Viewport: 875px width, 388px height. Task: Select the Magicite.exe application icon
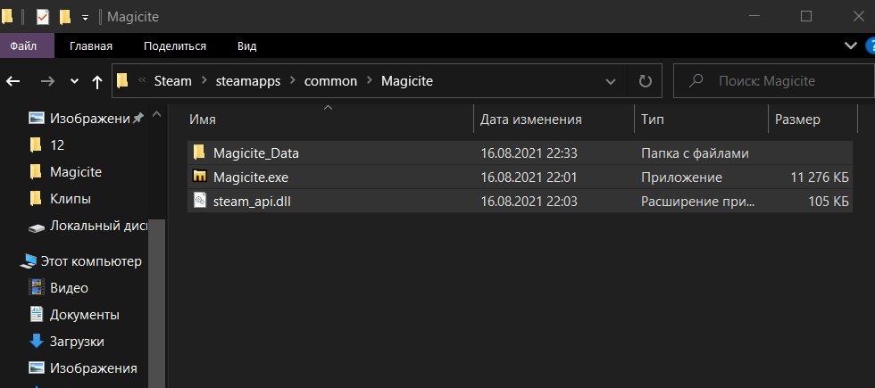click(200, 177)
